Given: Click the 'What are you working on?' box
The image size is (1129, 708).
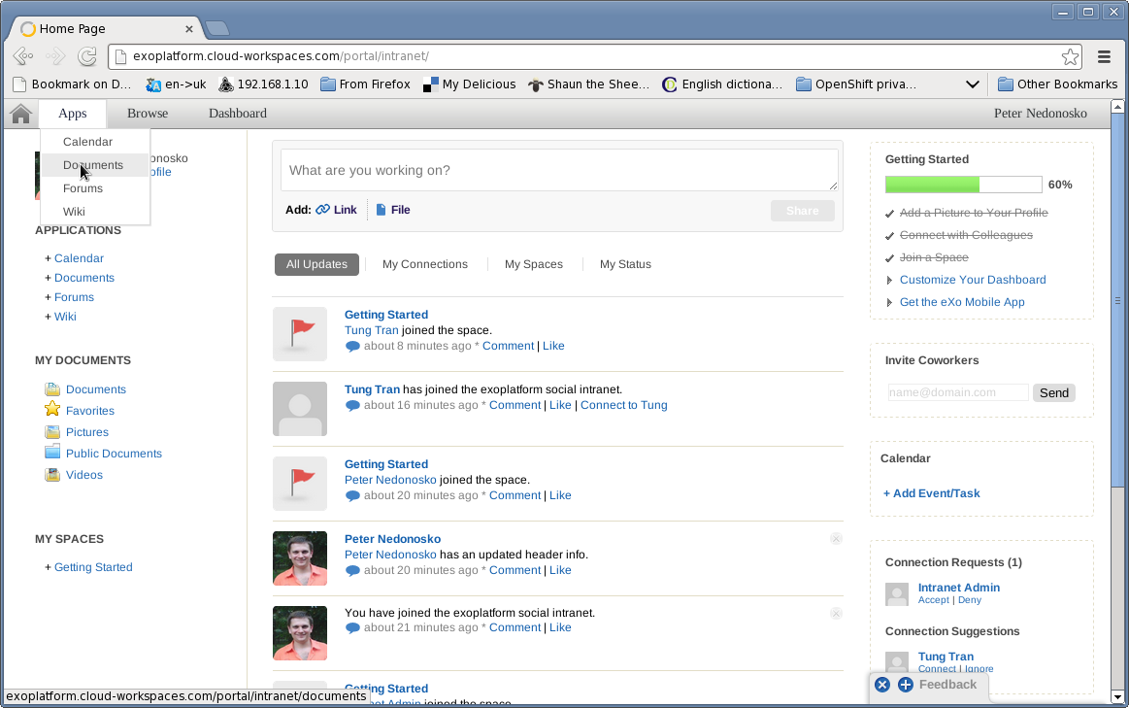Looking at the screenshot, I should pyautogui.click(x=559, y=170).
